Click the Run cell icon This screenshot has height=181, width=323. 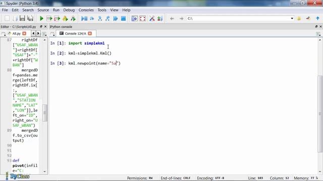click(x=49, y=19)
